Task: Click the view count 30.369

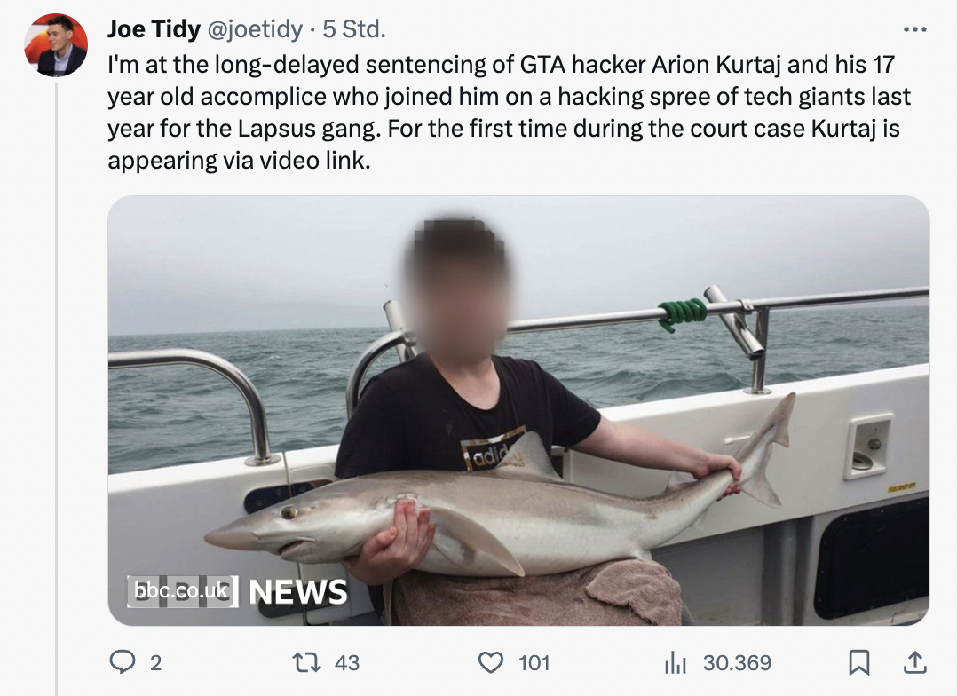Action: [x=737, y=662]
